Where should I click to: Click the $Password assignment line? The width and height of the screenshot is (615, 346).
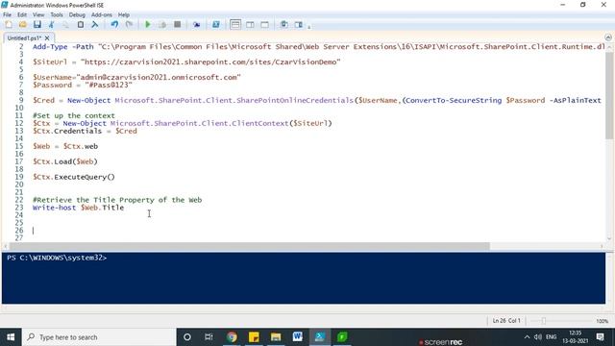point(83,86)
